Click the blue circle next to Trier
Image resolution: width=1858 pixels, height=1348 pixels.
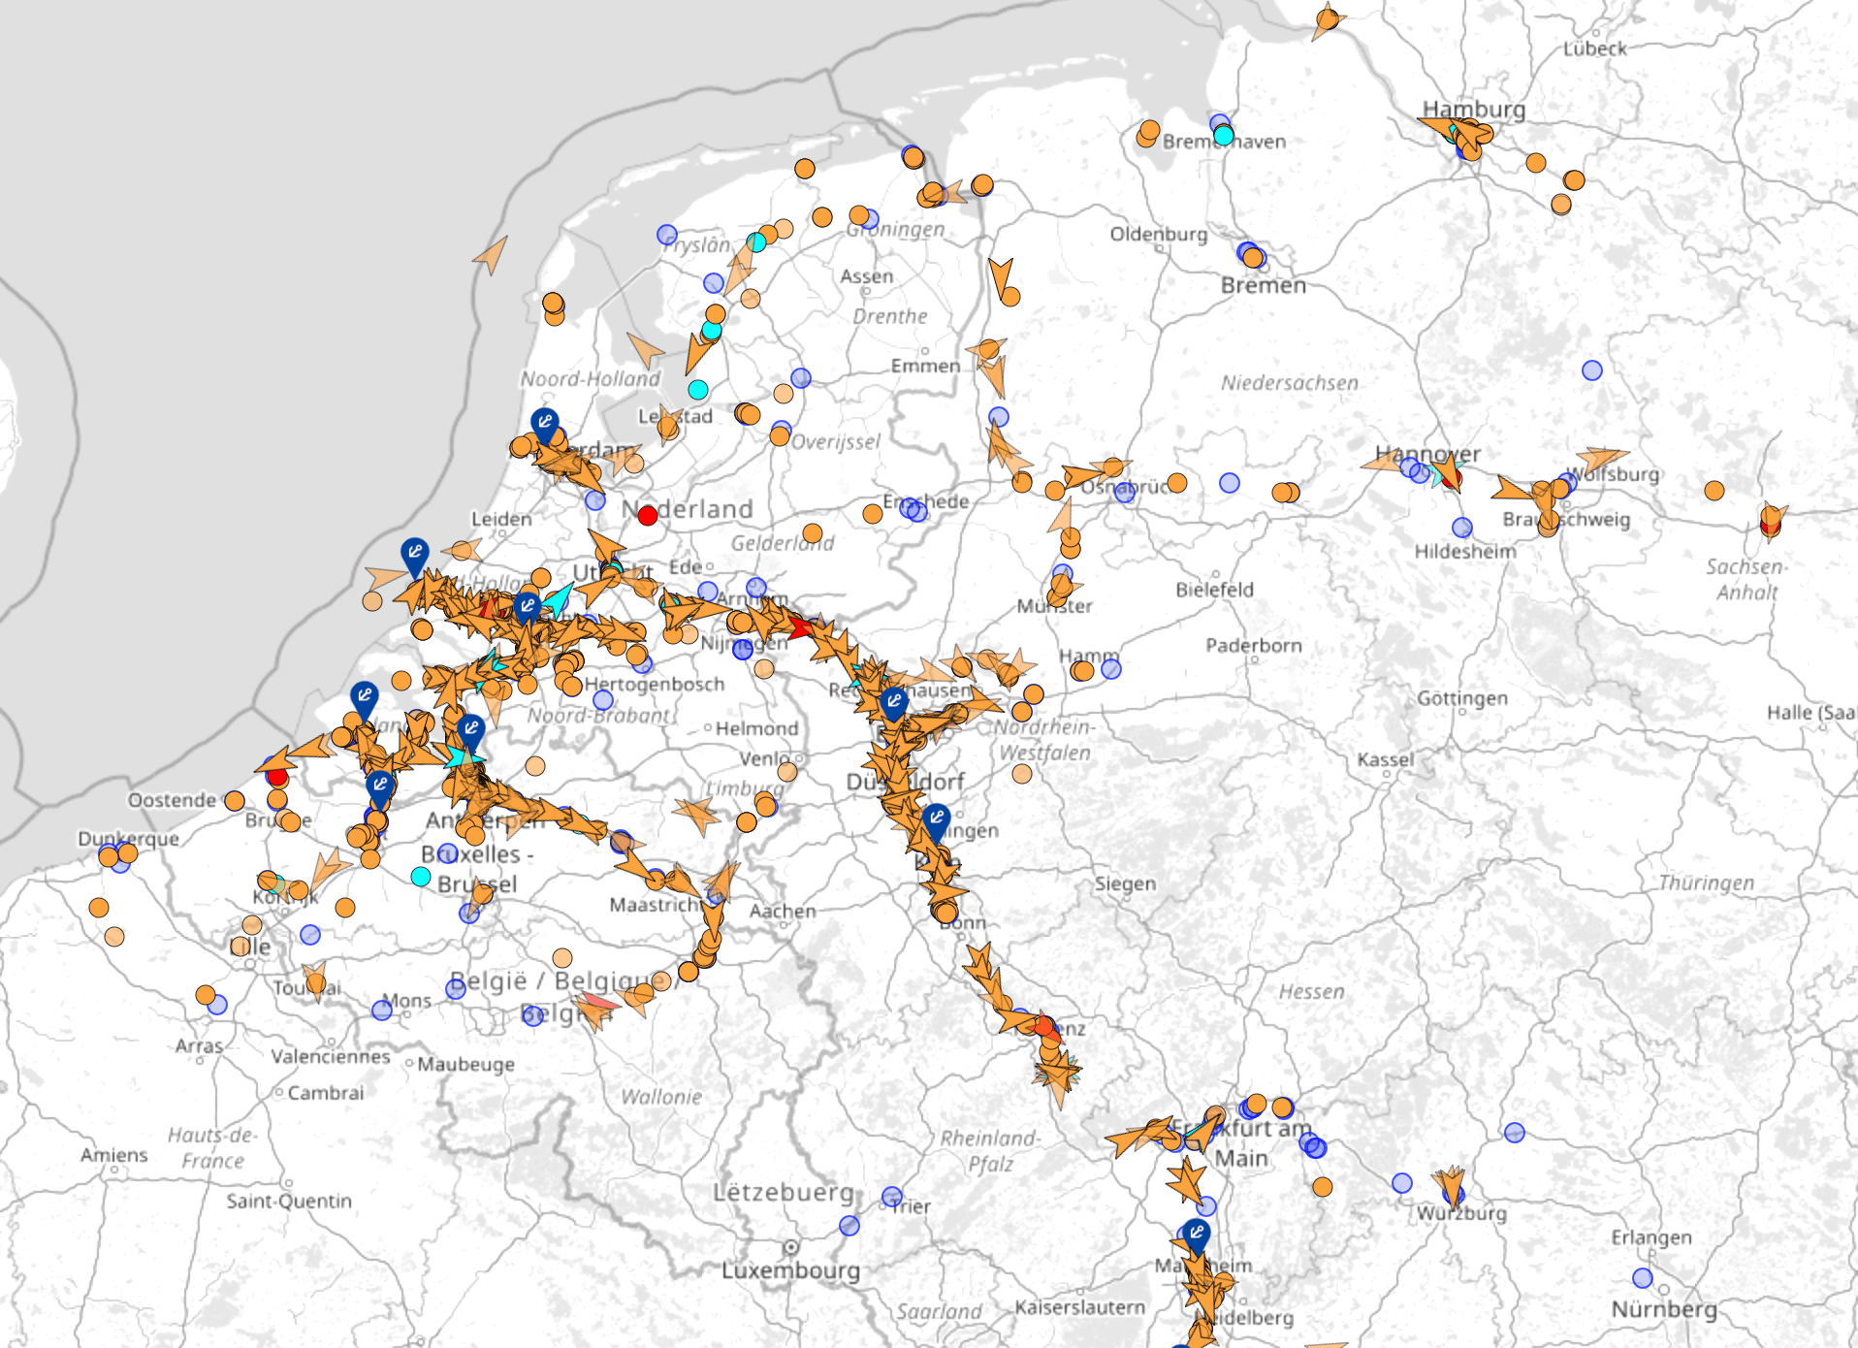[x=892, y=1197]
